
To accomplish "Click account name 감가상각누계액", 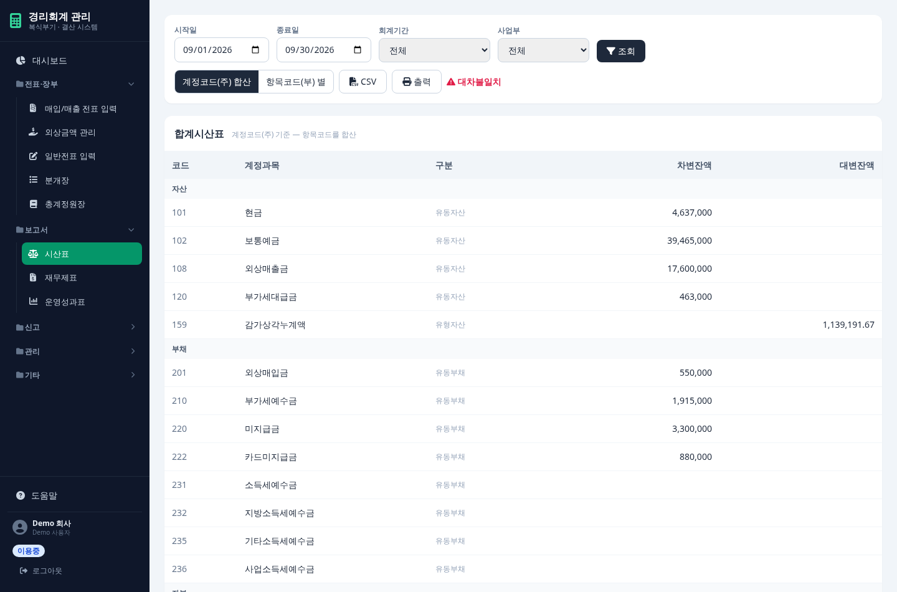I will (x=275, y=325).
